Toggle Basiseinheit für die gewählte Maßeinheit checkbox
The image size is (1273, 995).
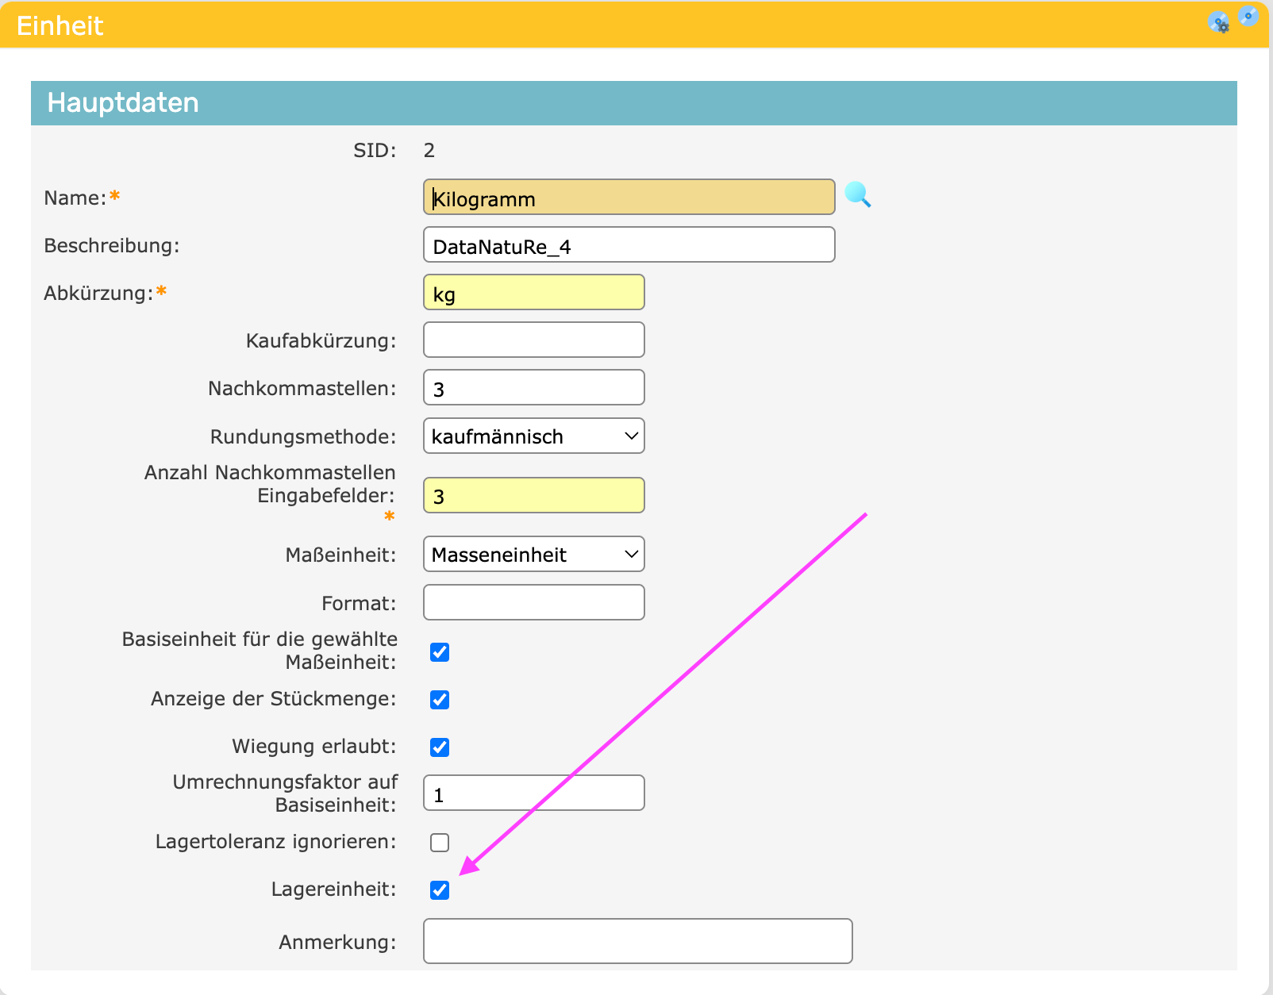point(440,652)
